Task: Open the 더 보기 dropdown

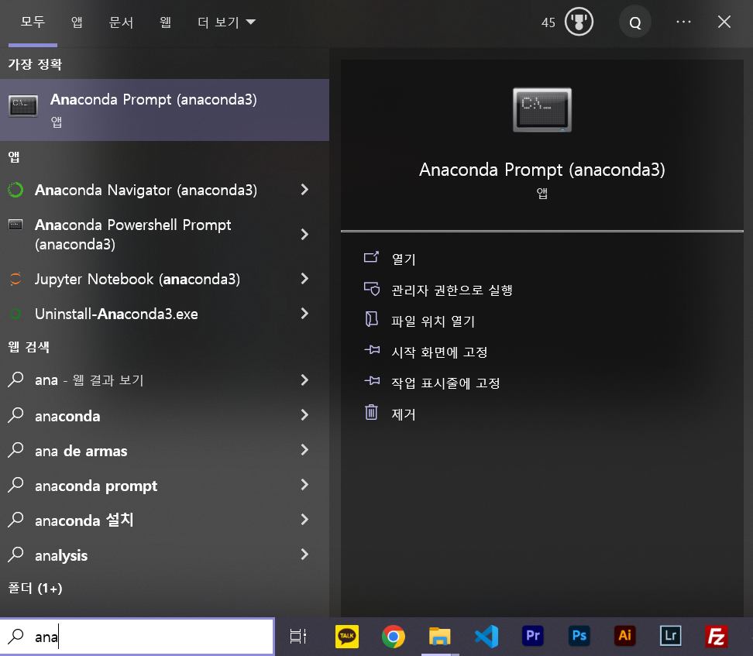Action: tap(226, 22)
